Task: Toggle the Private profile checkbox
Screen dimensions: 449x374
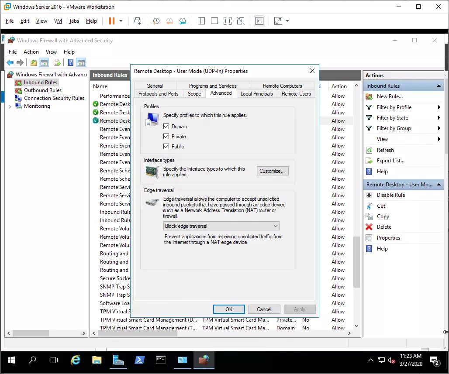Action: click(x=166, y=137)
